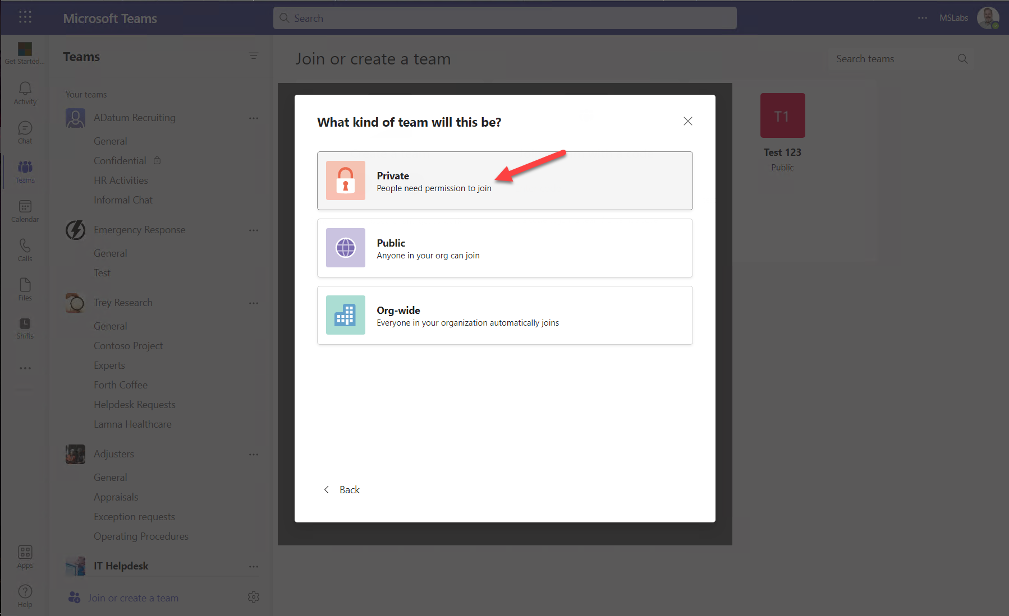
Task: Click the Public globe icon
Action: pos(346,248)
